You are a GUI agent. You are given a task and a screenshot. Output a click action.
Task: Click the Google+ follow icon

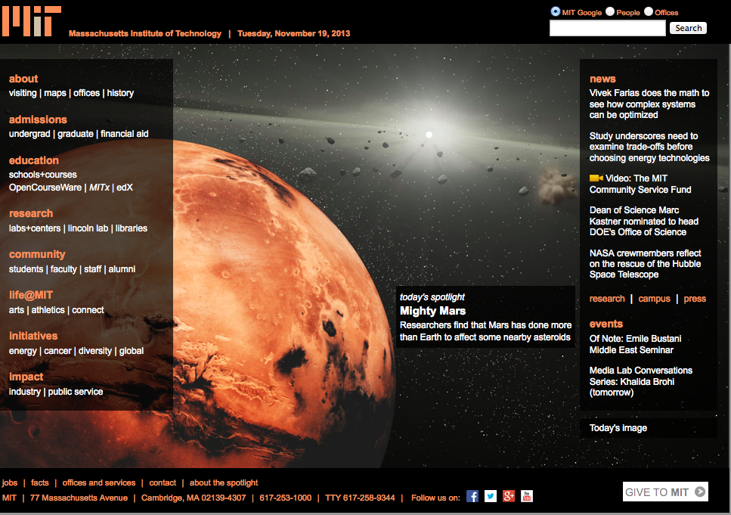point(508,496)
